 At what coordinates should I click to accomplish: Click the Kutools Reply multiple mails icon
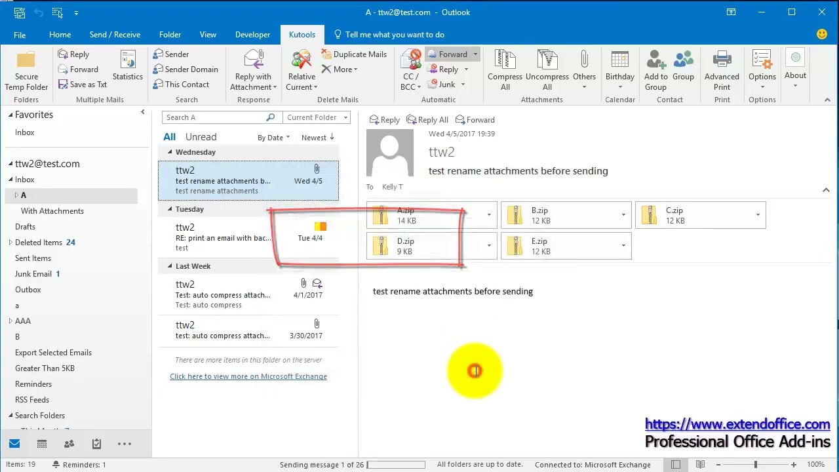click(73, 54)
